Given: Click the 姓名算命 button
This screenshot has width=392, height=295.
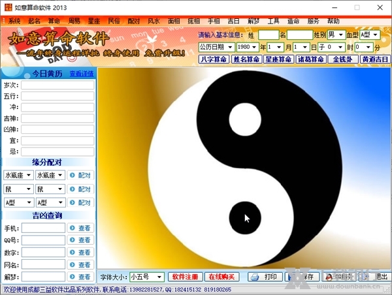Looking at the screenshot, I should pyautogui.click(x=246, y=59).
